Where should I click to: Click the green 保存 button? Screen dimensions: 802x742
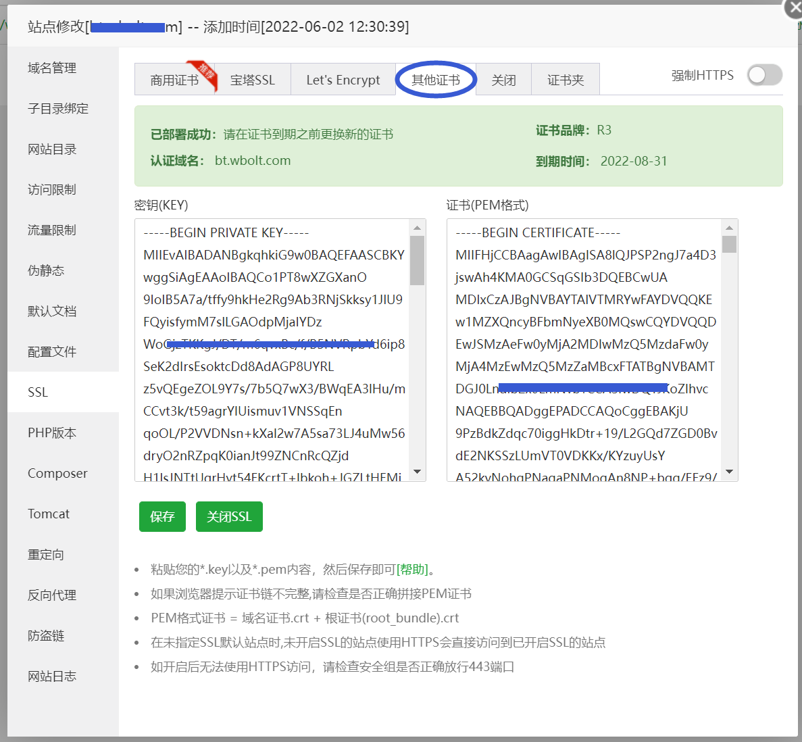(162, 516)
